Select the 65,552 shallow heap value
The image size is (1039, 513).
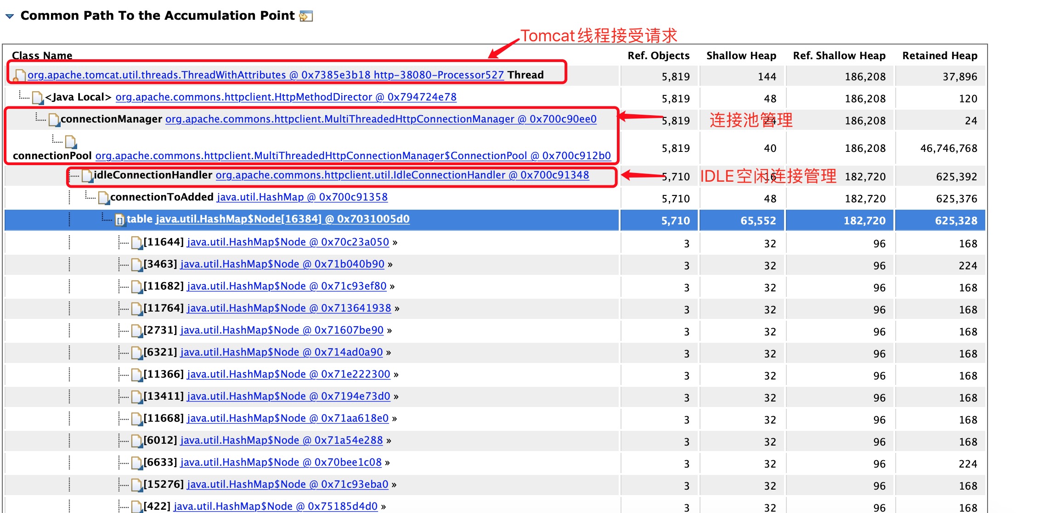pyautogui.click(x=758, y=221)
